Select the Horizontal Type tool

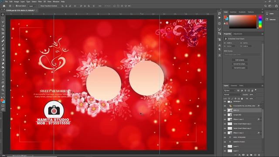(x=3, y=75)
